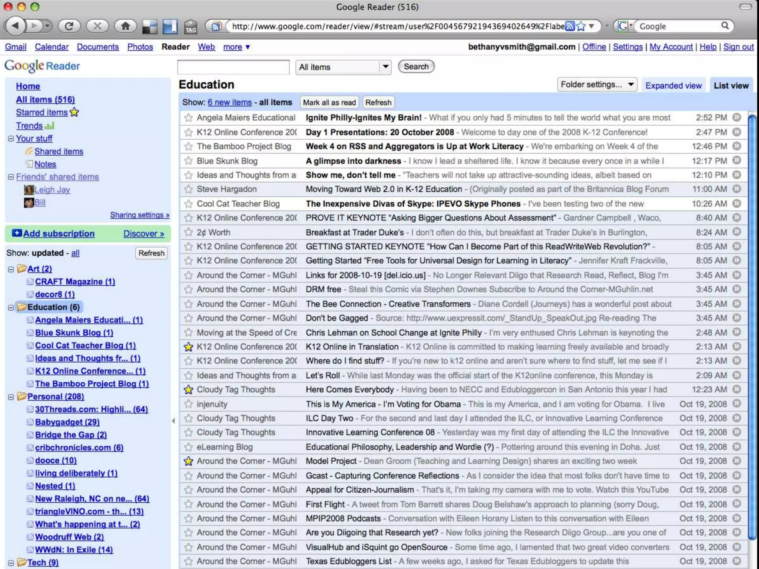759x569 pixels.
Task: Click the browser Reload button
Action: click(69, 26)
